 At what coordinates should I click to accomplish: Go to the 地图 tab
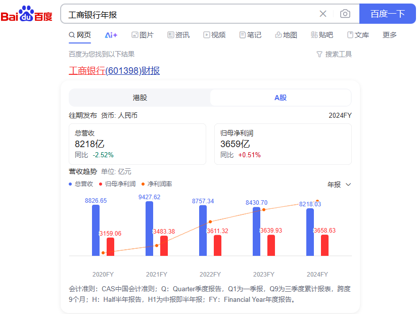[286, 35]
